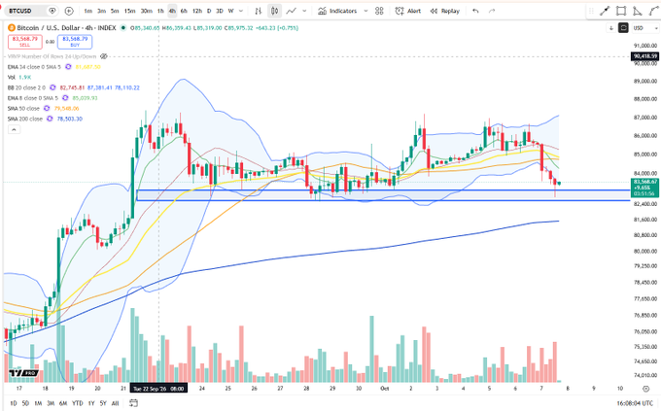Start bar Replay mode

tap(445, 11)
